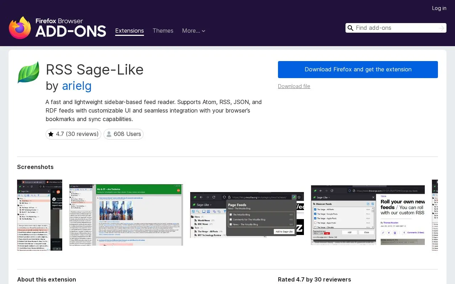The image size is (455, 284).
Task: Expand the More... dropdown menu
Action: [x=194, y=31]
